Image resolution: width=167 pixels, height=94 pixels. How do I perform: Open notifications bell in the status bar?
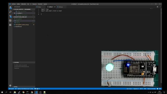click(x=160, y=89)
